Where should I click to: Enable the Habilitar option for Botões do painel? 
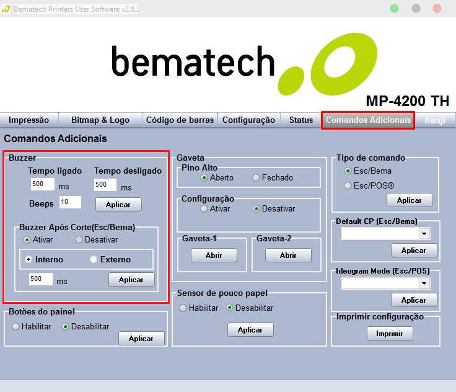15,326
